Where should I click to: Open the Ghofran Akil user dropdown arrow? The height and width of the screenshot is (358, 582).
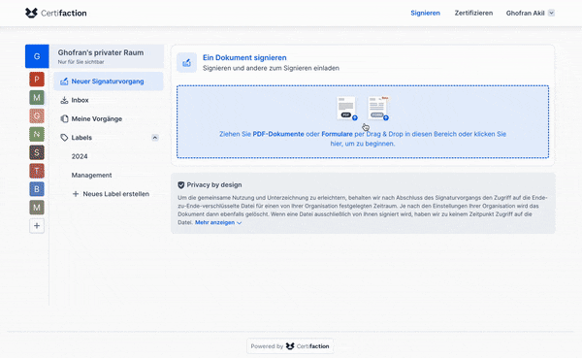tap(552, 13)
